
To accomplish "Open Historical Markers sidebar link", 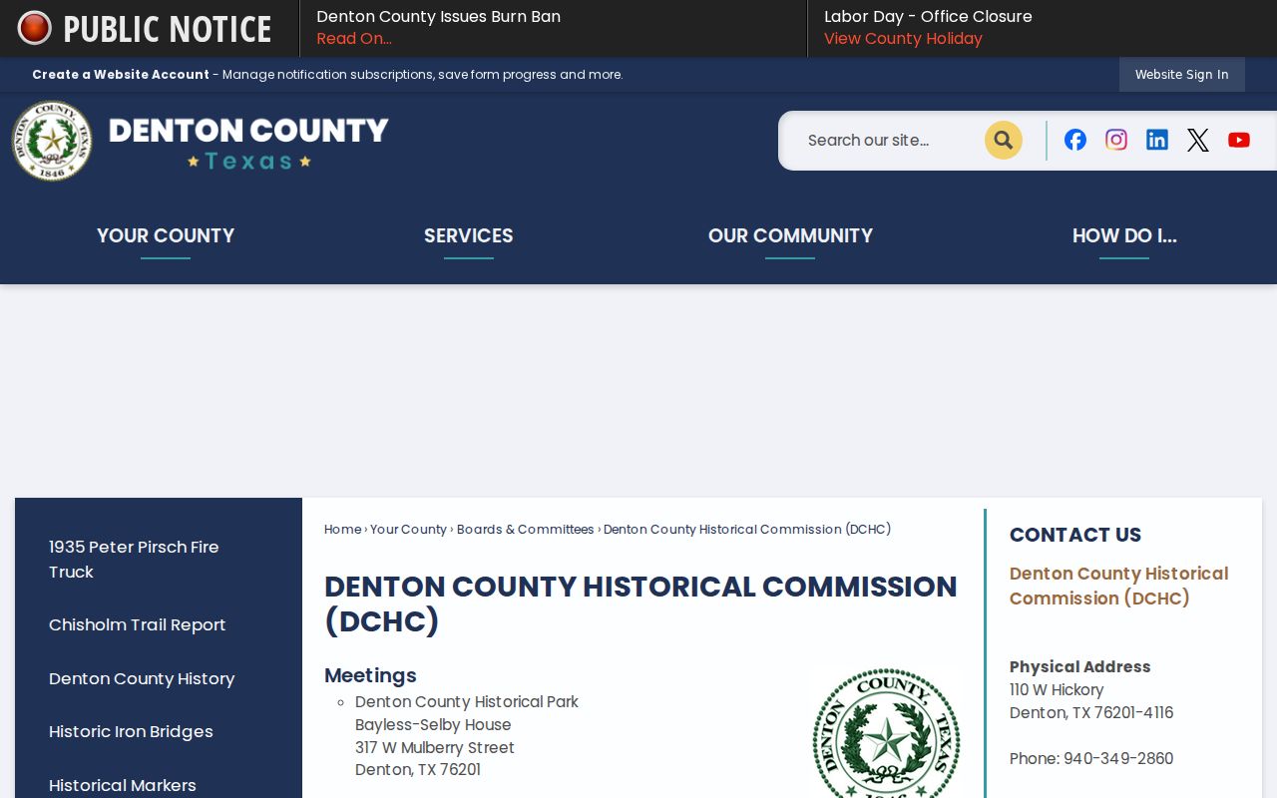I will pyautogui.click(x=123, y=786).
